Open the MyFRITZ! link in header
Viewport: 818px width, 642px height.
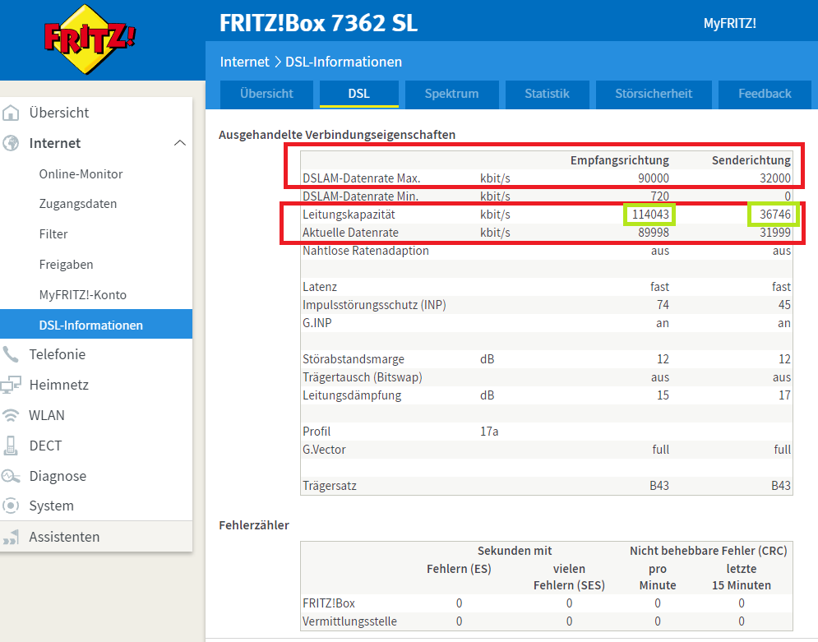tap(730, 24)
